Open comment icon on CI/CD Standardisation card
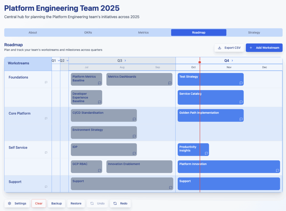Screen dimensions: 286x211 coord(134,119)
